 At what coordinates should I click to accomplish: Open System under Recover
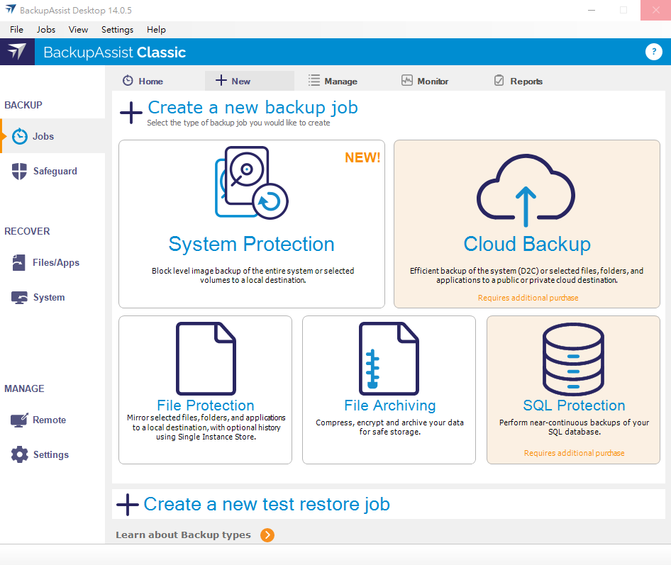pos(52,297)
